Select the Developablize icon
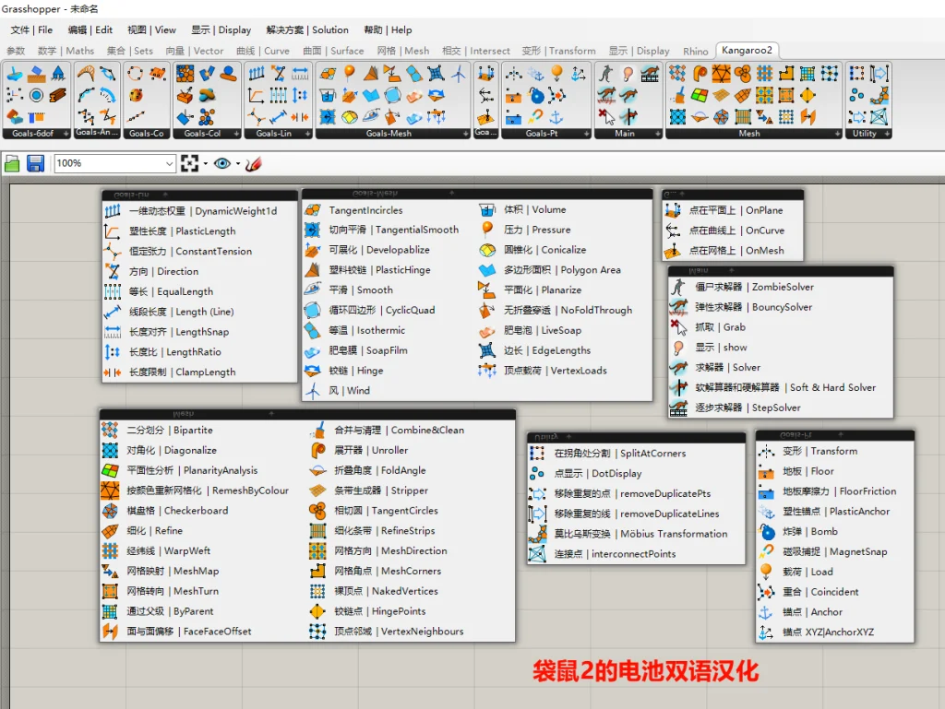Image resolution: width=945 pixels, height=709 pixels. [312, 250]
